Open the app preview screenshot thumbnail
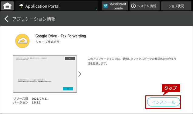The width and height of the screenshot is (193, 114). pos(45,74)
